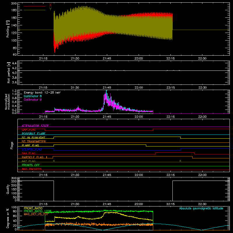233x233 pixels.
Task: Click the 3.6 value on Roll period axis
Action: click(14, 82)
